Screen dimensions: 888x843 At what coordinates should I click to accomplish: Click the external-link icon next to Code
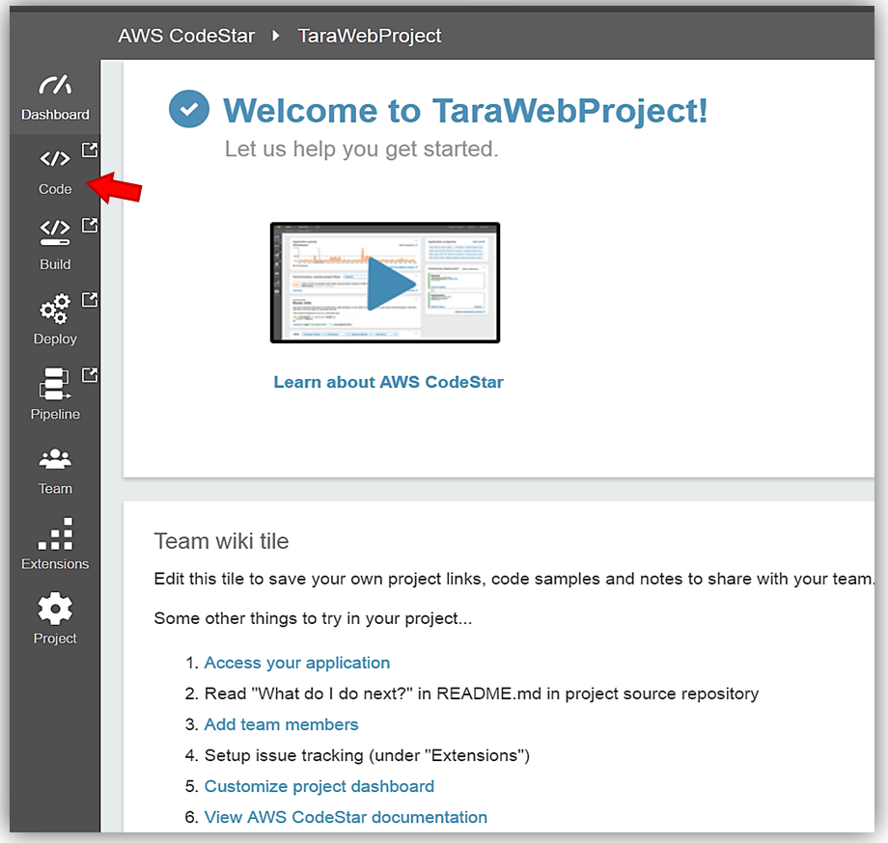pyautogui.click(x=89, y=150)
